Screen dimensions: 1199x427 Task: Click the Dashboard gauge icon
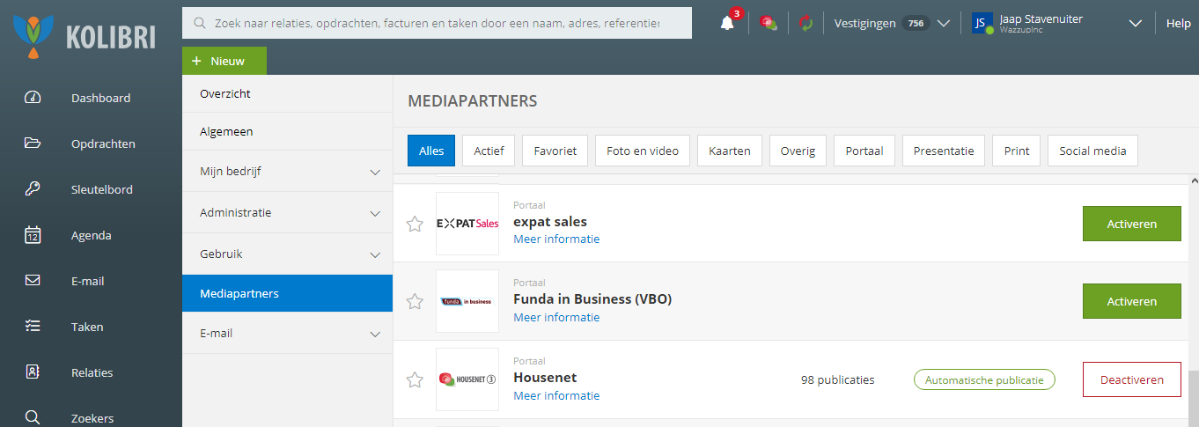[33, 98]
